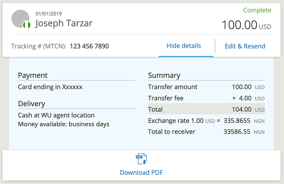Click the Download PDF link

tap(141, 172)
